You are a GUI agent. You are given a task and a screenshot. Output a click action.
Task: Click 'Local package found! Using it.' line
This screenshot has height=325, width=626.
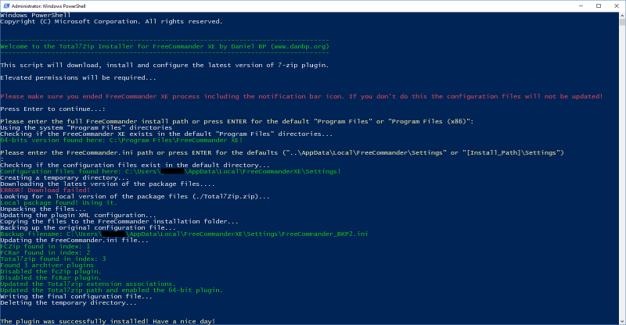tap(59, 202)
